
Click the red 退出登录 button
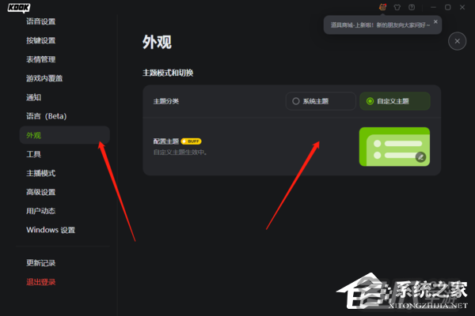(41, 282)
